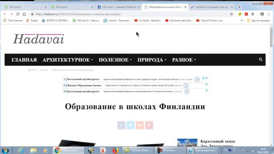Open the AdChoices info icon on ad
274x154 pixels.
click(x=203, y=78)
